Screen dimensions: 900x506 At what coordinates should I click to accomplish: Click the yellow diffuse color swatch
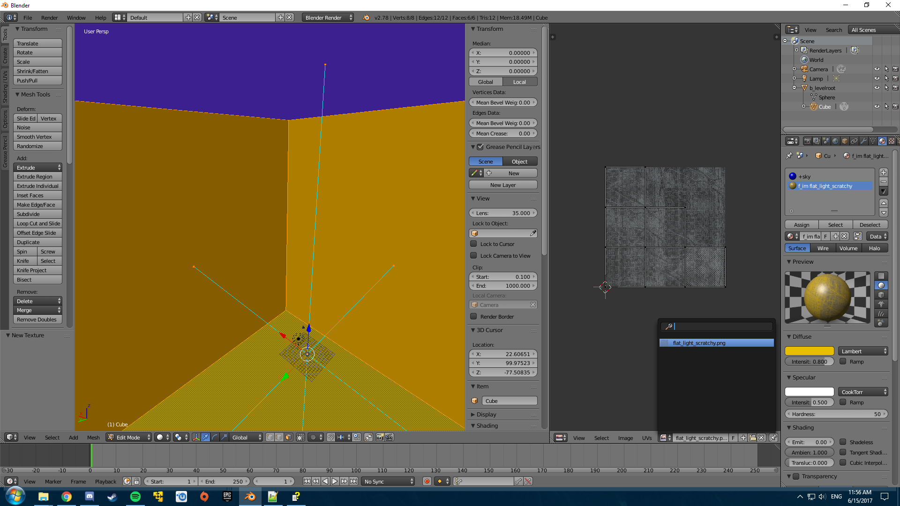pyautogui.click(x=809, y=351)
